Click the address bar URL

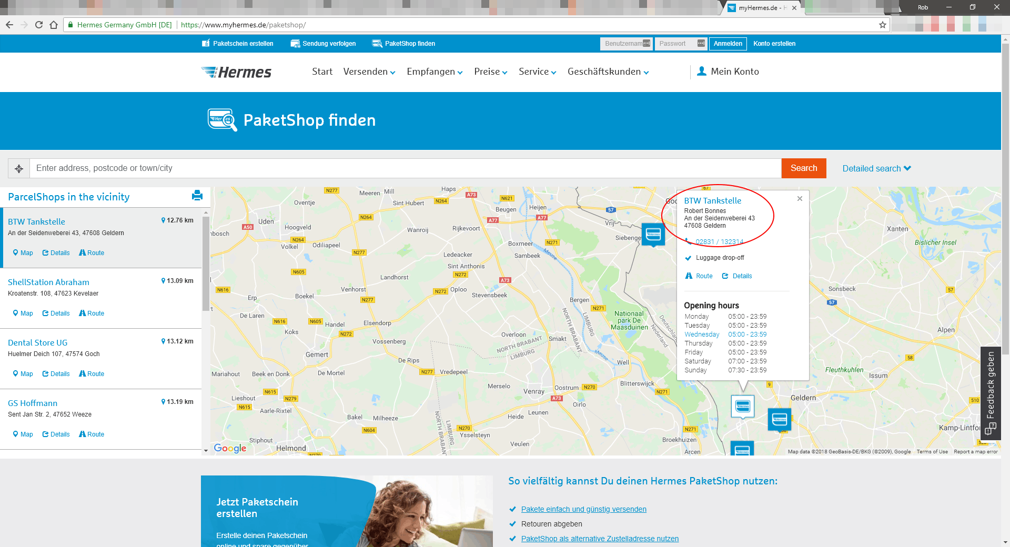[243, 25]
